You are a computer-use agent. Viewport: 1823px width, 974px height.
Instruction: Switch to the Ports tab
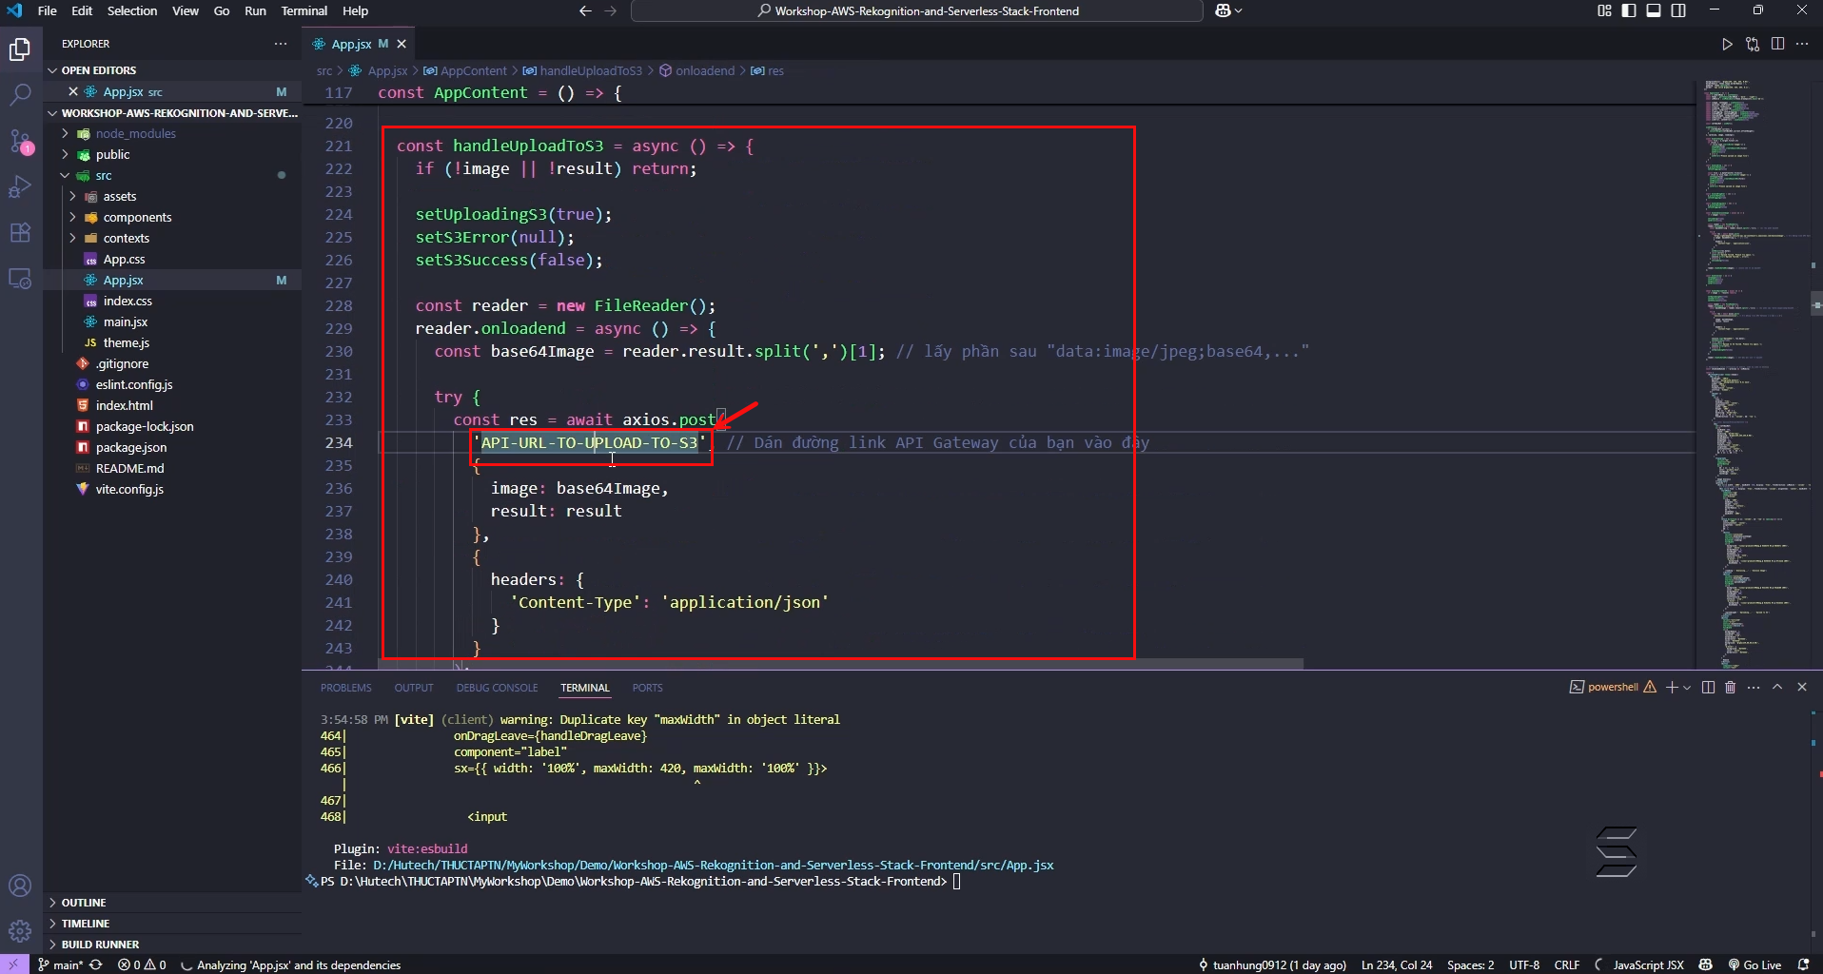(x=647, y=688)
